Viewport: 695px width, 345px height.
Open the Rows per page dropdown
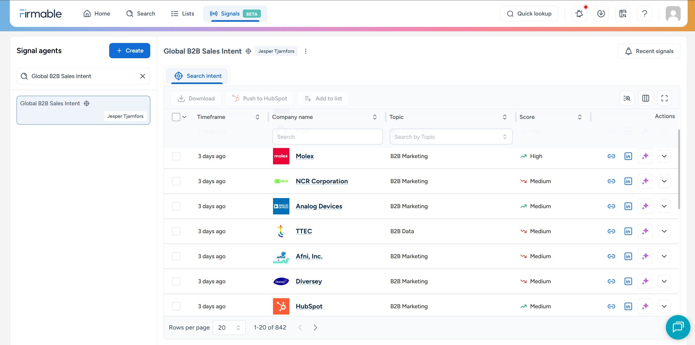tap(229, 328)
